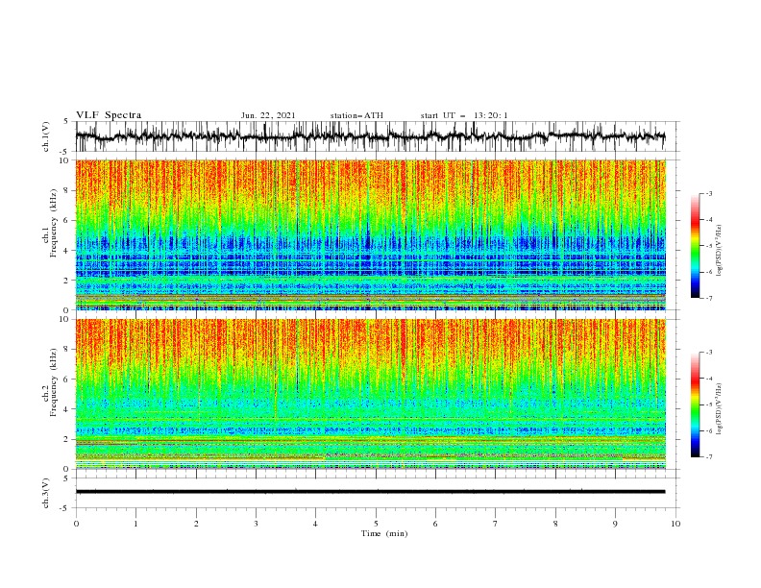The image size is (761, 588).
Task: Click inside the ch.2 spectrogram panel
Action: [x=371, y=394]
